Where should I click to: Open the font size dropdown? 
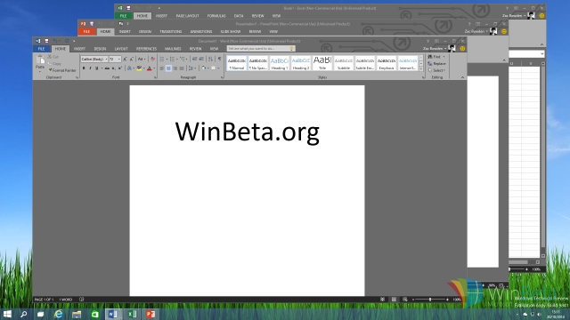click(115, 59)
